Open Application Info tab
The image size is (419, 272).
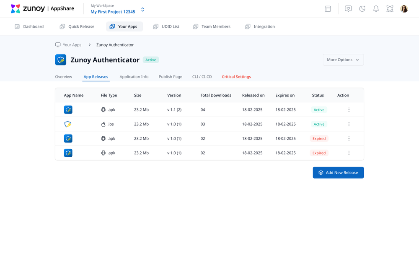tap(134, 77)
